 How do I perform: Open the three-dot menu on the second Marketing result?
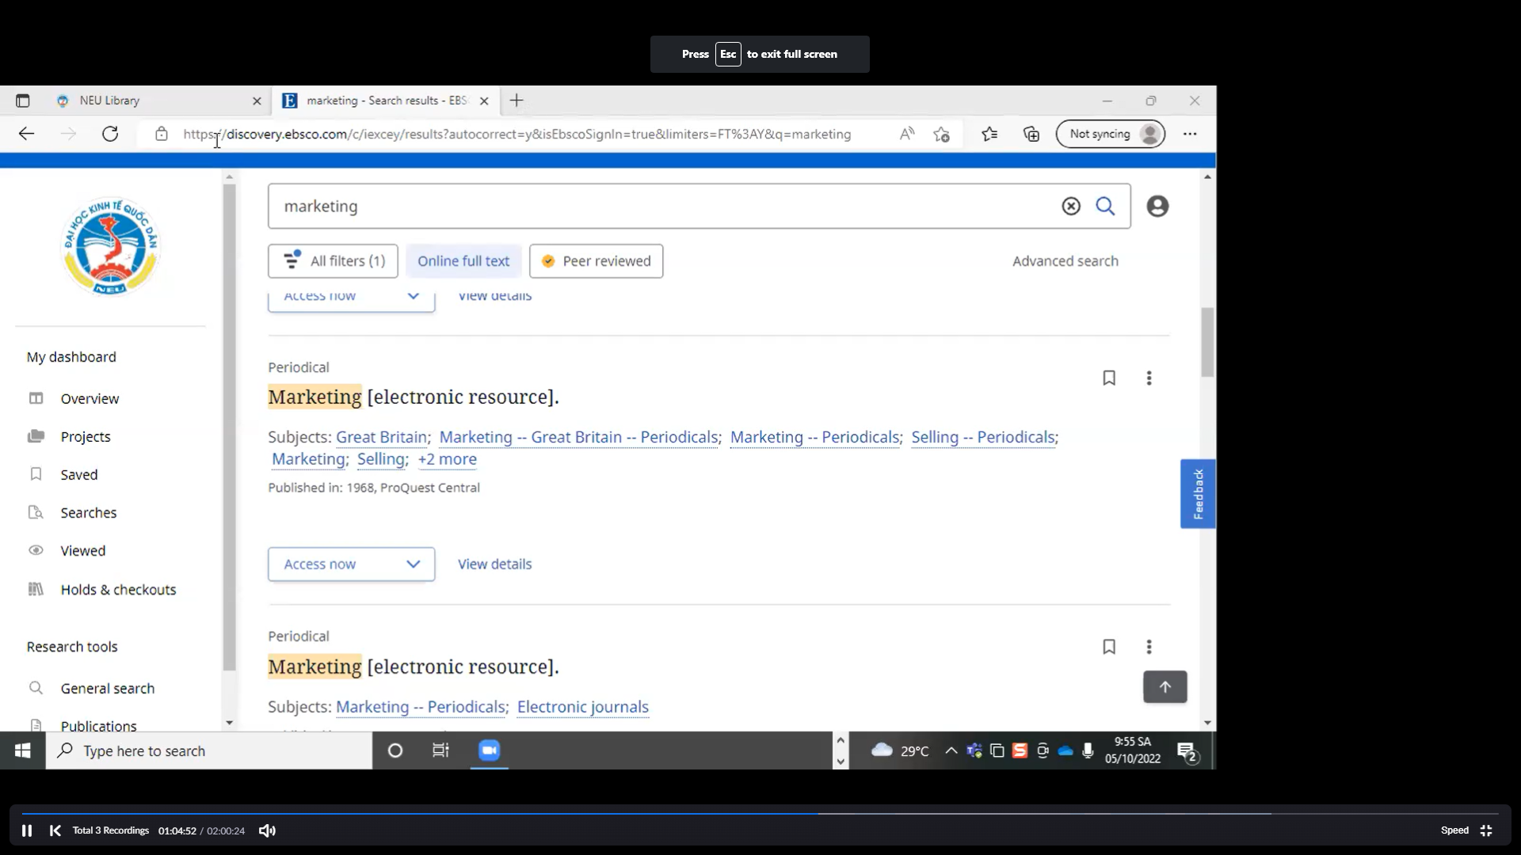pyautogui.click(x=1149, y=647)
